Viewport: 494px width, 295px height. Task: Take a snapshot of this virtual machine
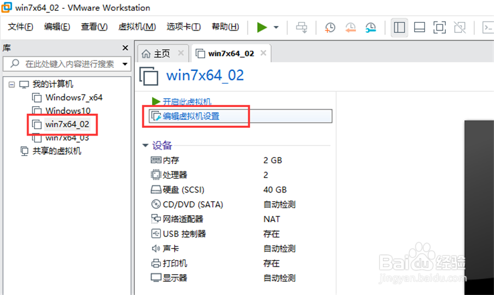330,27
